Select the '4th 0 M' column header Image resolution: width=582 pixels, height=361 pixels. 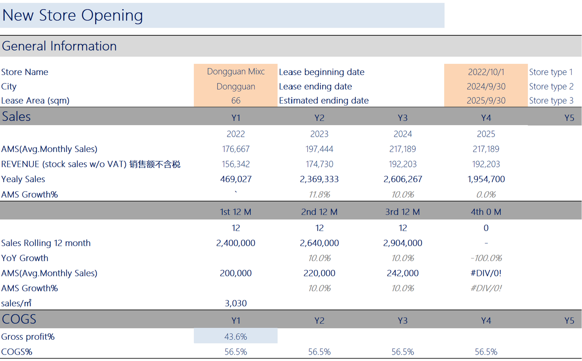[x=486, y=212]
